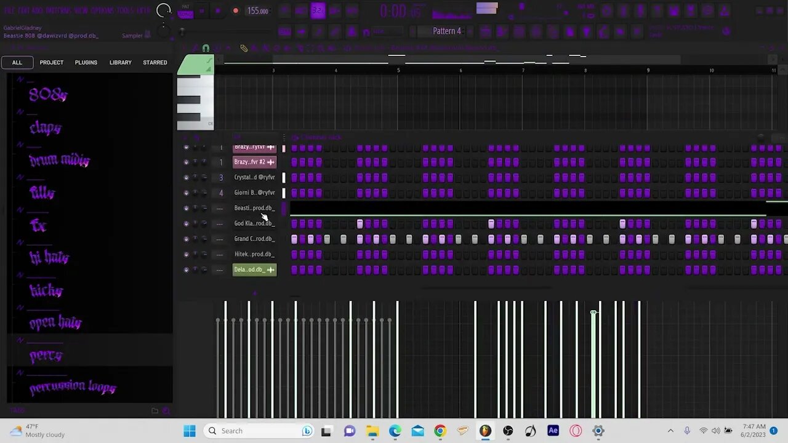The height and width of the screenshot is (443, 788).
Task: Mute the Dela..od.db_ channel
Action: (186, 269)
